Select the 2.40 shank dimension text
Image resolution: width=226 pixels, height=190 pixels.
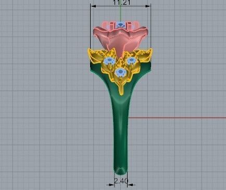click(121, 181)
